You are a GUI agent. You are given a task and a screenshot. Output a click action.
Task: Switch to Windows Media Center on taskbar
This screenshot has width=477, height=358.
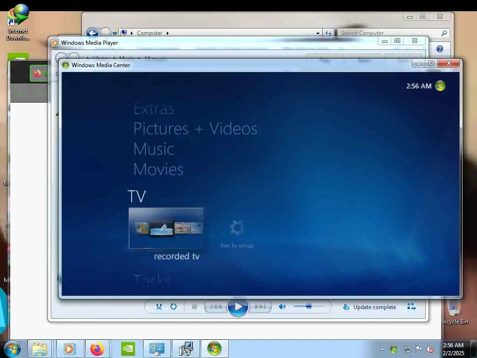tap(214, 349)
